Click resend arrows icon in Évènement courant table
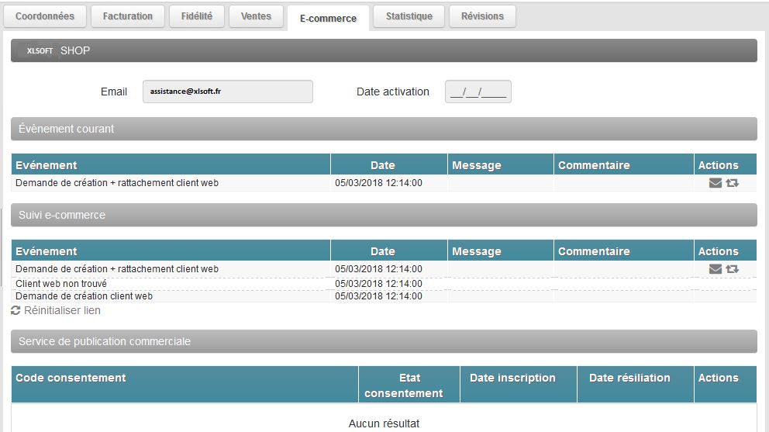This screenshot has height=432, width=769. [x=733, y=183]
